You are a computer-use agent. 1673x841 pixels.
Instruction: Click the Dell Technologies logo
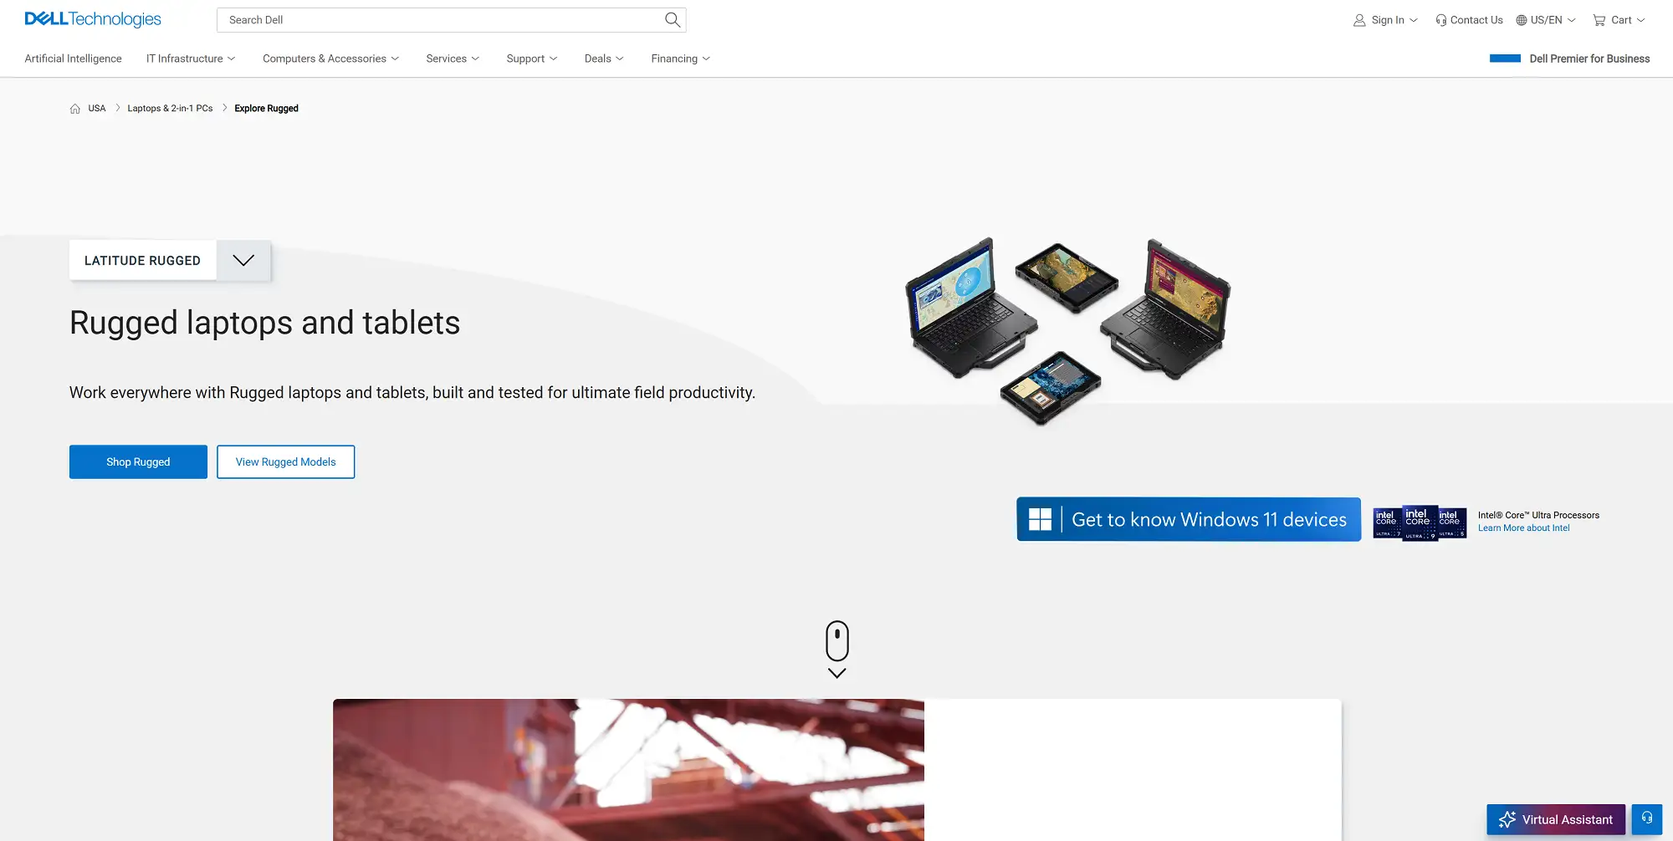click(x=93, y=19)
